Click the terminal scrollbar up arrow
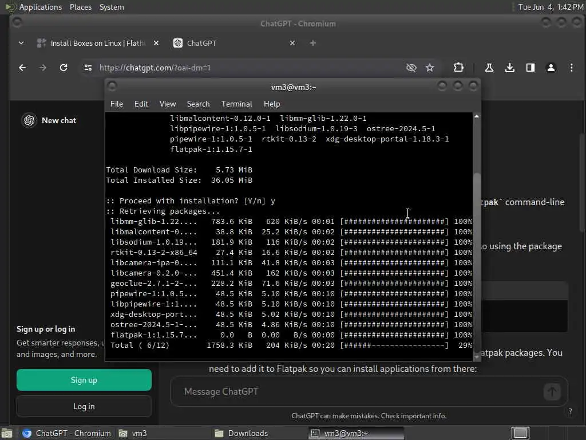The image size is (586, 440). (477, 116)
